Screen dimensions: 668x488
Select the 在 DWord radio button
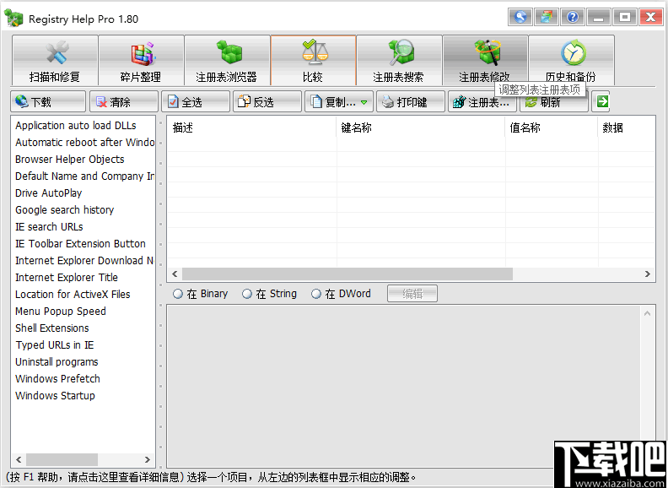coord(342,294)
